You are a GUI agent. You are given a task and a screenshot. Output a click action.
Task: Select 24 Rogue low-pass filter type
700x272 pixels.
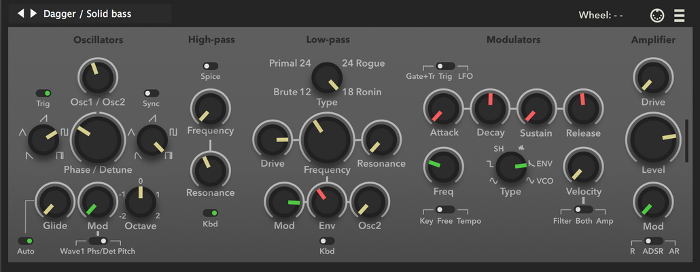point(364,63)
